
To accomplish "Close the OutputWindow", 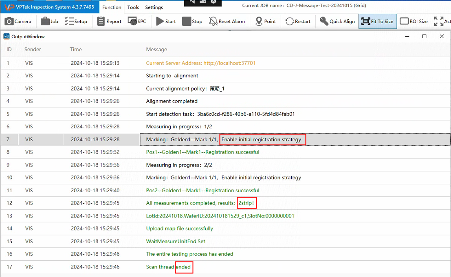I will pos(442,37).
